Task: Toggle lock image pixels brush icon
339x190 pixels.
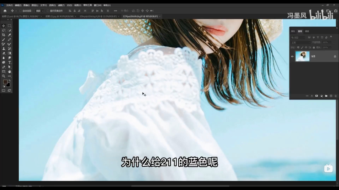Action: coord(302,47)
